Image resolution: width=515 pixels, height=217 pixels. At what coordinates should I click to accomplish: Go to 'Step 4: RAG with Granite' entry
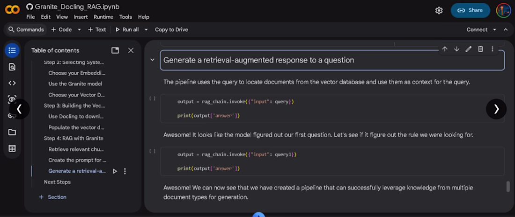coord(74,138)
